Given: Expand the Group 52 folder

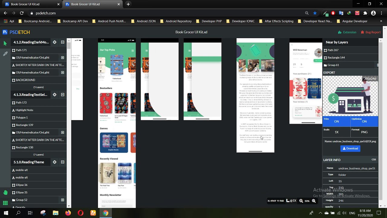Looking at the screenshot, I should 63,200.
